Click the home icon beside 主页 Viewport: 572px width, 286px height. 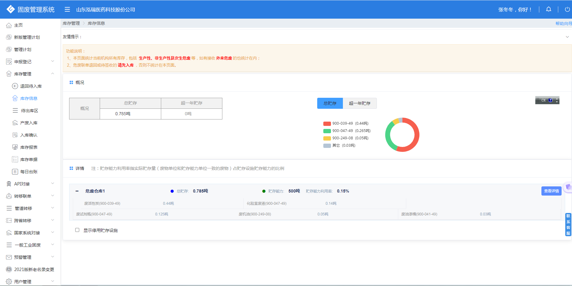[x=9, y=25]
